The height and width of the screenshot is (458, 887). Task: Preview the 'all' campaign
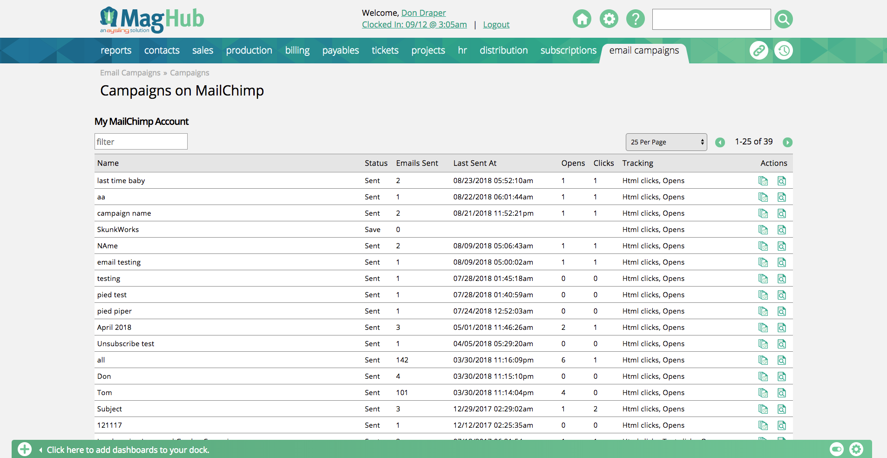click(782, 360)
